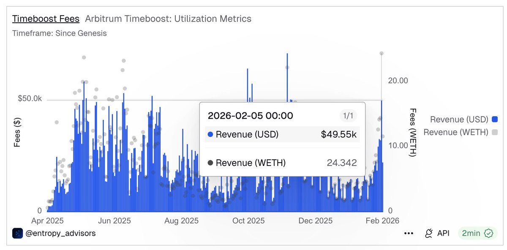
Task: Click the black dot on the tooltip's Revenue (WETH) row
Action: tap(211, 162)
